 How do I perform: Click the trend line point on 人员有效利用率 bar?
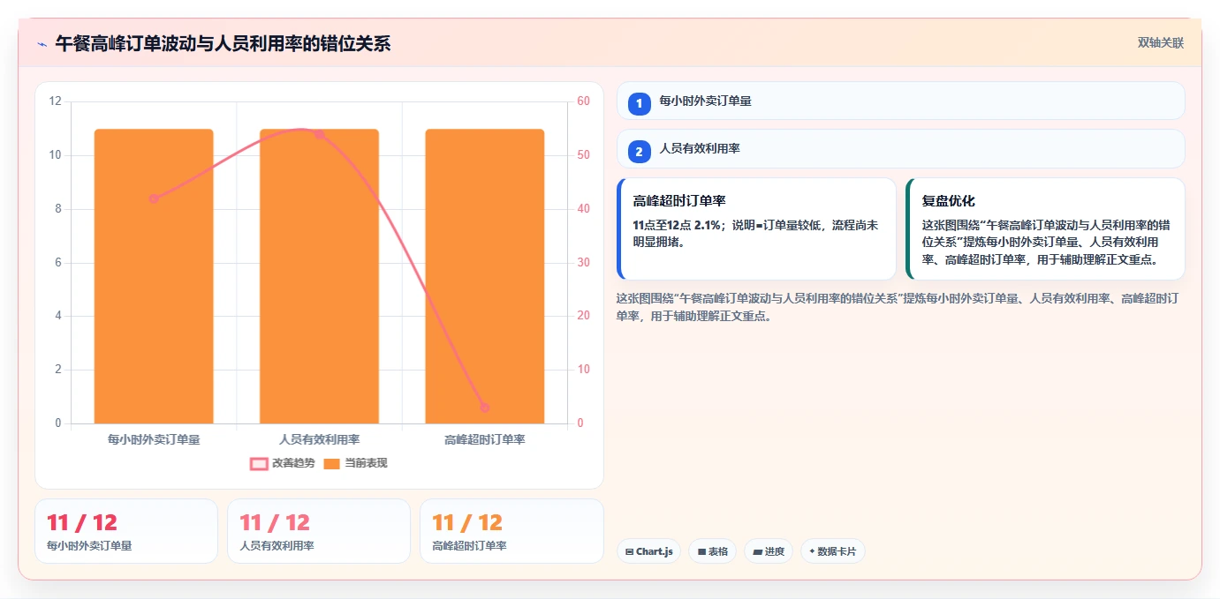[319, 135]
